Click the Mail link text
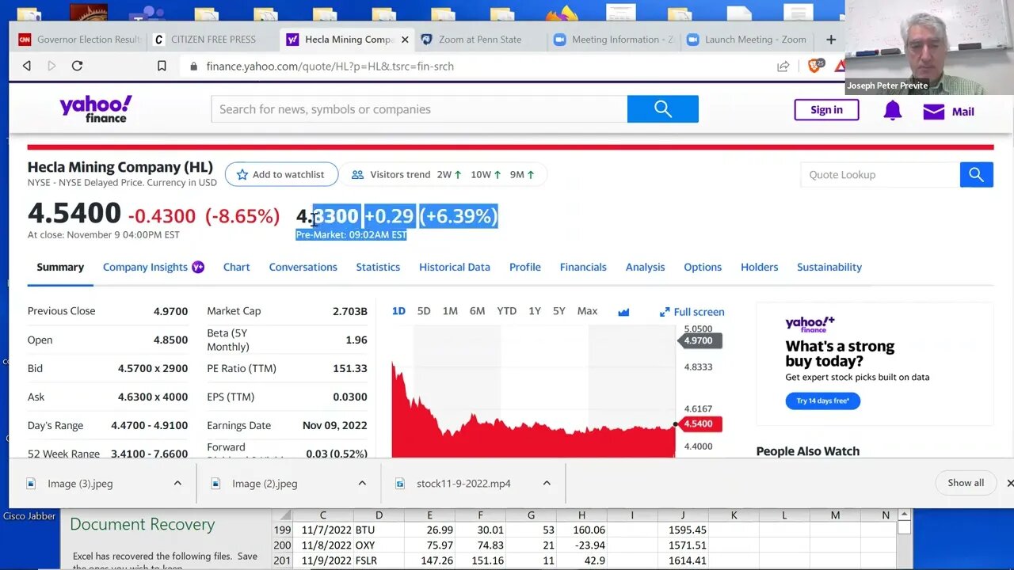The width and height of the screenshot is (1014, 570). pyautogui.click(x=963, y=112)
